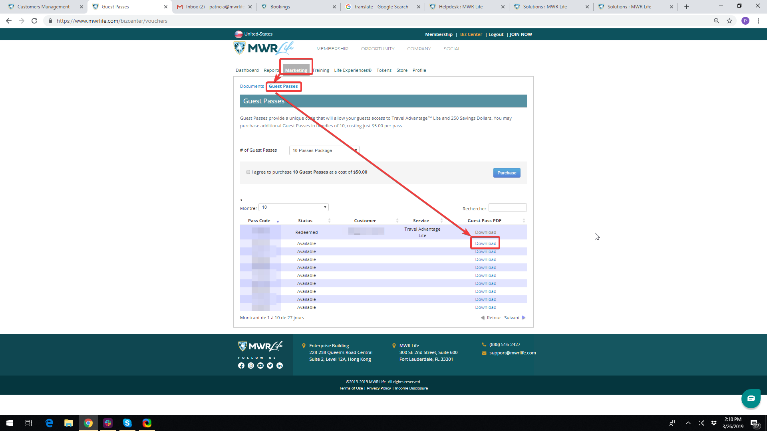The width and height of the screenshot is (767, 431).
Task: Expand the 10 Passes Package dropdown
Action: pos(324,150)
